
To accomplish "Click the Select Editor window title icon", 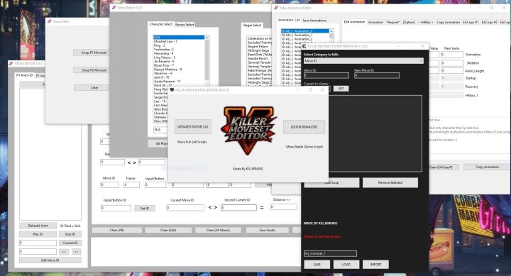I will pos(114,8).
